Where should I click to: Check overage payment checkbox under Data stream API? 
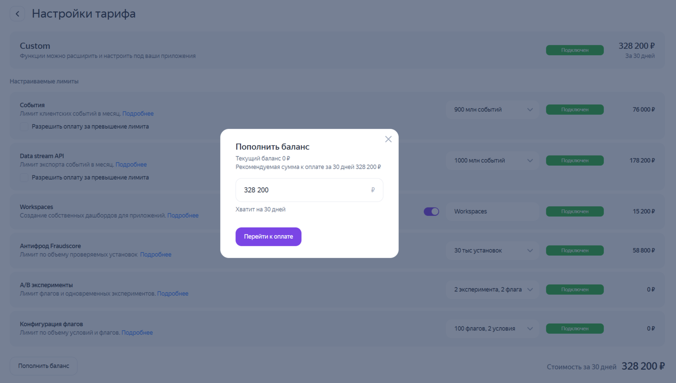24,178
